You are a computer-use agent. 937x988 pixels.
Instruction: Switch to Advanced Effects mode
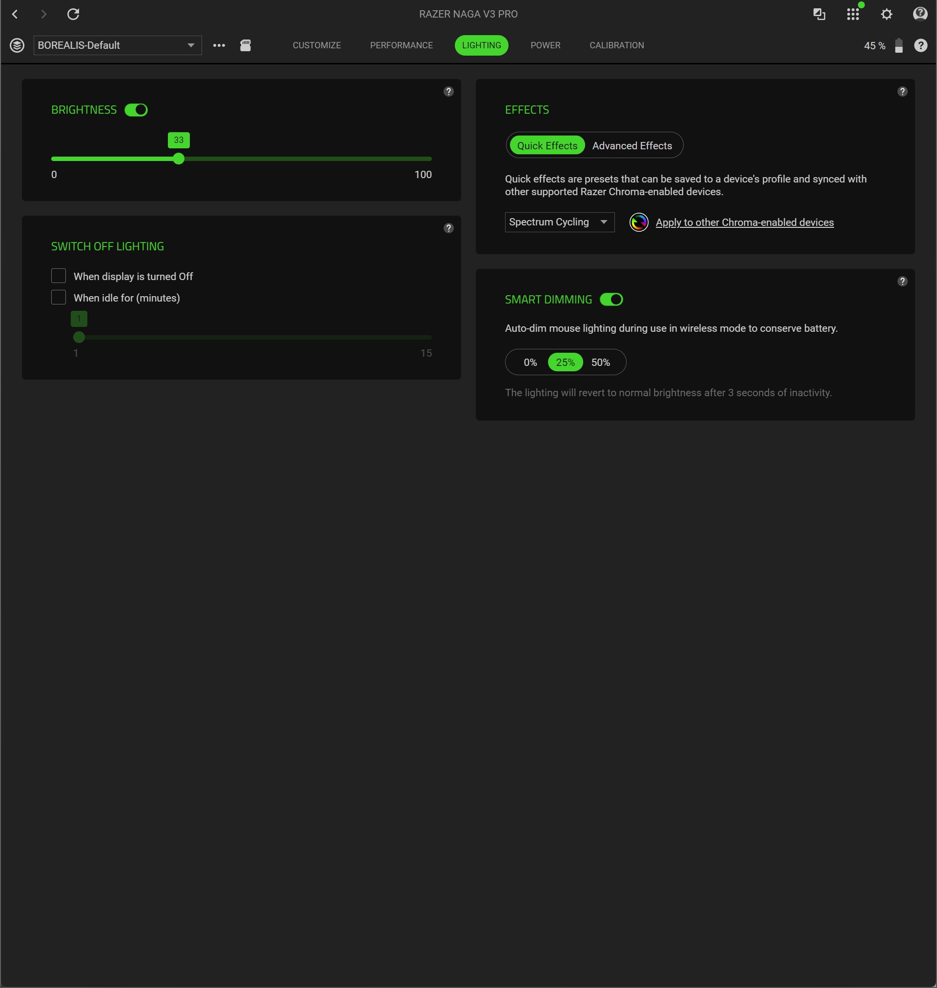tap(632, 145)
